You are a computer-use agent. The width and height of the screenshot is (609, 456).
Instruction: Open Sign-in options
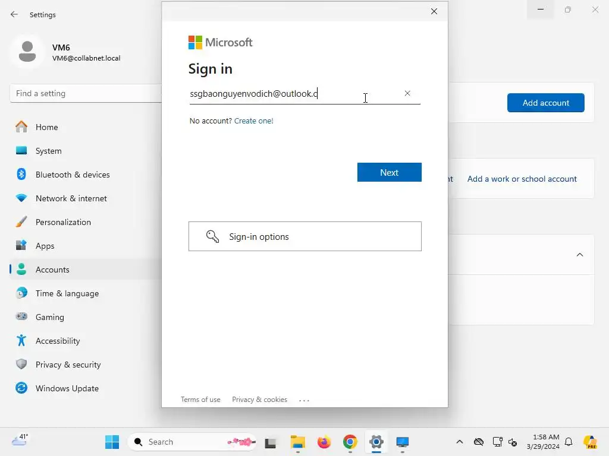pyautogui.click(x=305, y=236)
